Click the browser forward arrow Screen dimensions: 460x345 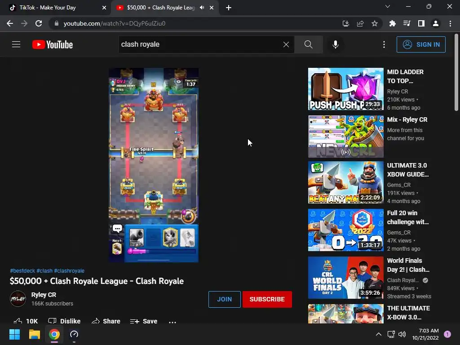(24, 23)
